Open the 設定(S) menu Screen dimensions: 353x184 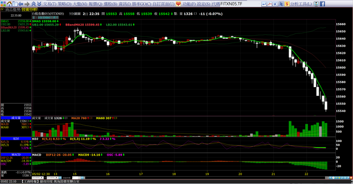coord(203,4)
